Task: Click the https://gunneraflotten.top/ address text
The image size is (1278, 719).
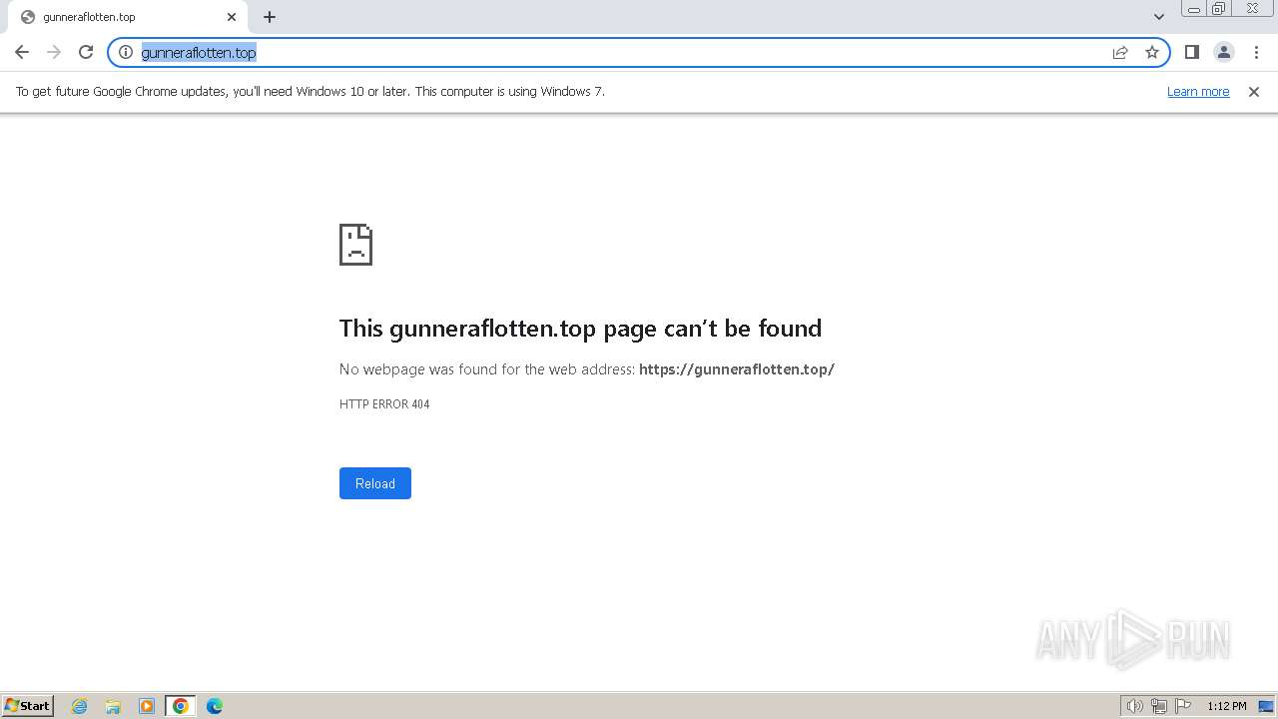Action: point(737,369)
